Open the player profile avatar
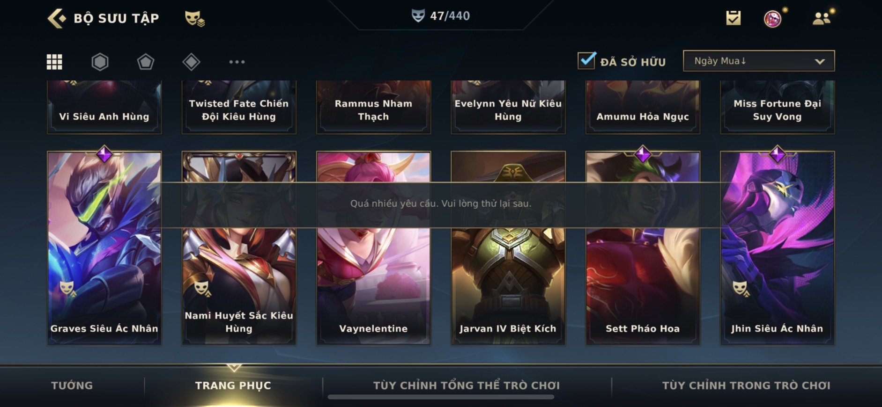882x407 pixels. (x=772, y=19)
